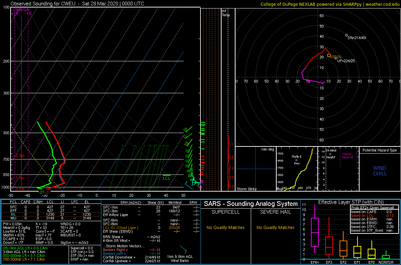Click 'No Quality Matches' under SEVERE HAIL
This screenshot has width=401, height=265.
[x=275, y=227]
